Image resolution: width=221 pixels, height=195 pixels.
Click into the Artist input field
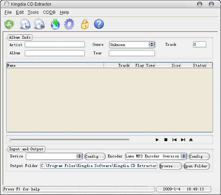[x=55, y=45]
